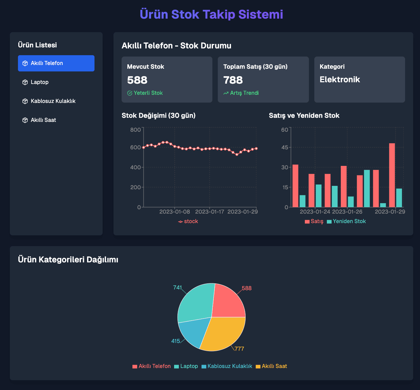The height and width of the screenshot is (390, 420).
Task: Click the check-circle icon by Yeterli Stok
Action: pyautogui.click(x=130, y=93)
